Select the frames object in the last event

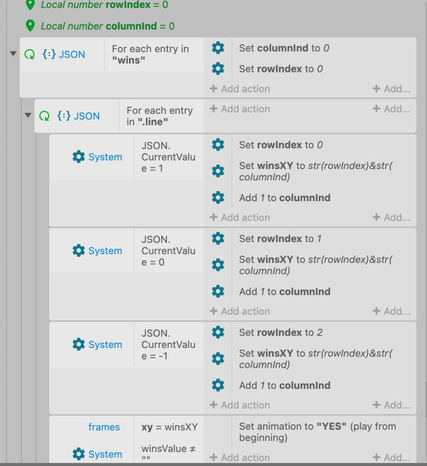pyautogui.click(x=104, y=427)
